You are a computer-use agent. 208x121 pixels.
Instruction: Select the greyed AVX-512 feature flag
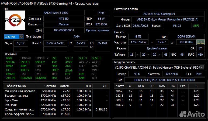(x=85, y=62)
